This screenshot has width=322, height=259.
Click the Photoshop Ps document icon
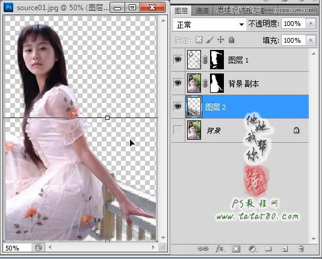8,7
